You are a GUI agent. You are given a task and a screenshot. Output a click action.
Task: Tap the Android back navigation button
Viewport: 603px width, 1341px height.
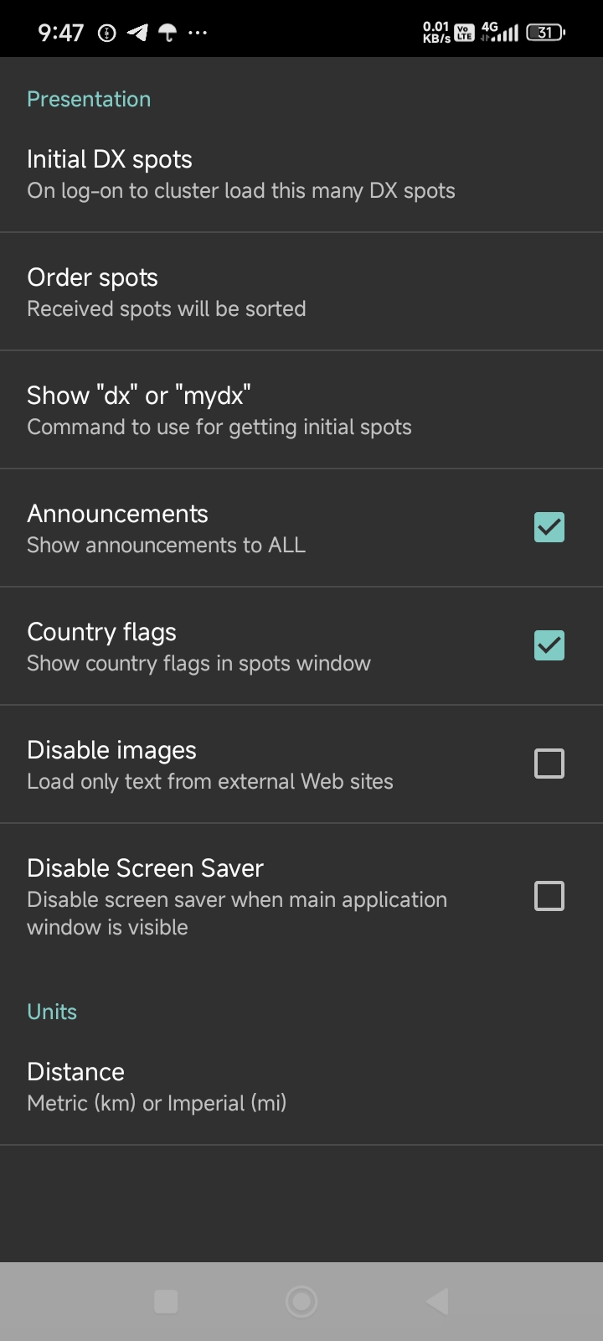437,1301
